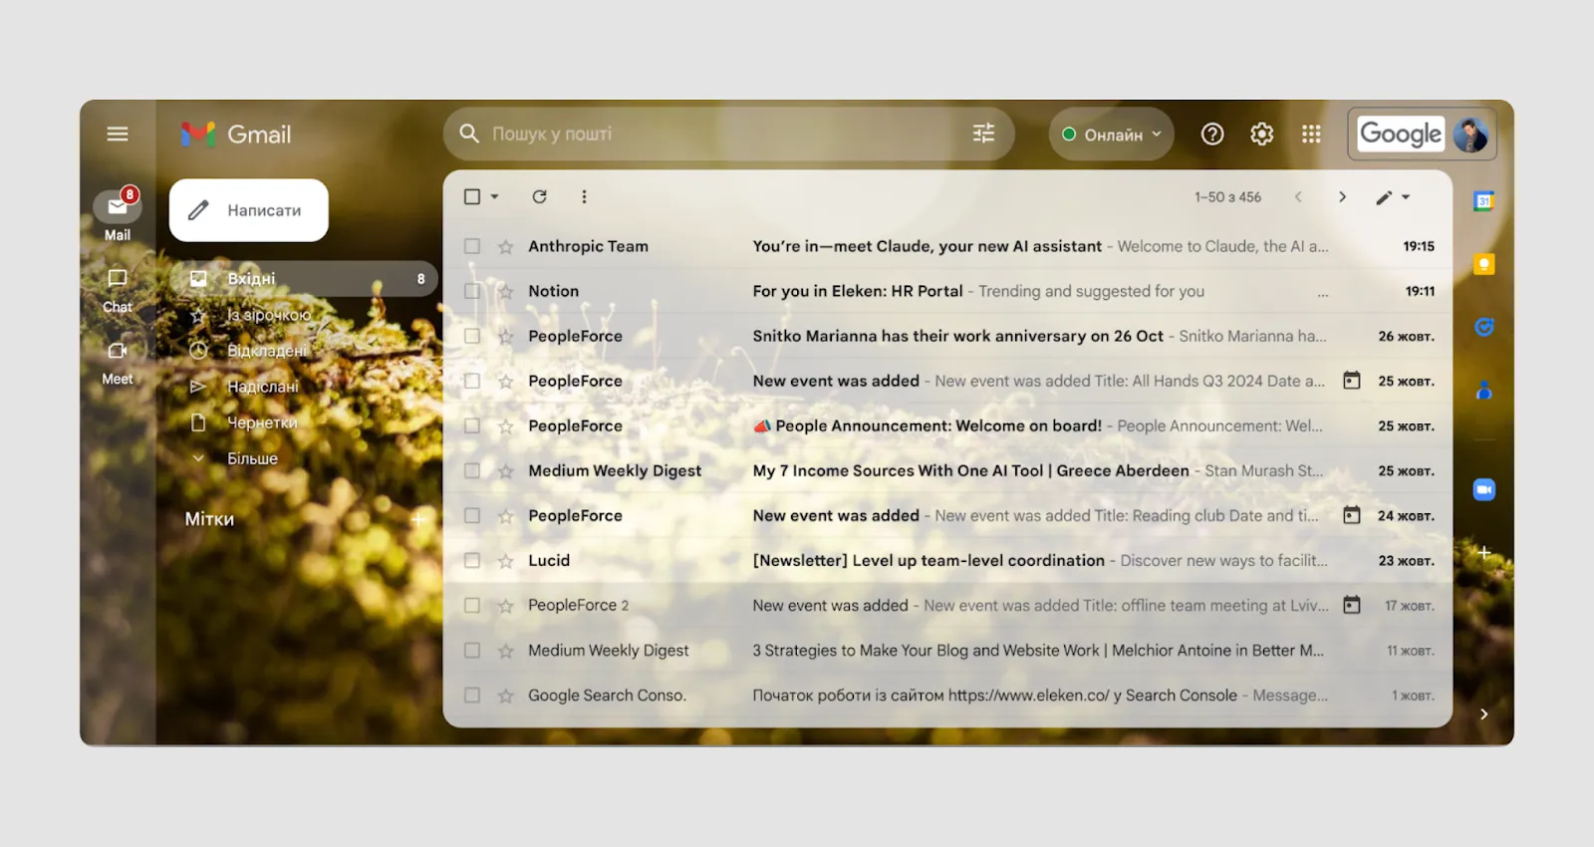This screenshot has width=1594, height=847.
Task: Click the 1–50 з 456 counter
Action: click(x=1227, y=197)
